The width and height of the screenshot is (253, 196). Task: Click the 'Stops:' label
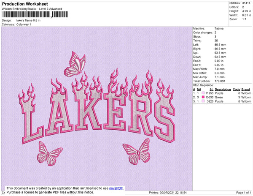pos(197,36)
